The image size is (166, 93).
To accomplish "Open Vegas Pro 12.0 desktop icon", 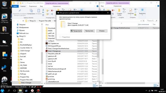I will coord(4,18).
